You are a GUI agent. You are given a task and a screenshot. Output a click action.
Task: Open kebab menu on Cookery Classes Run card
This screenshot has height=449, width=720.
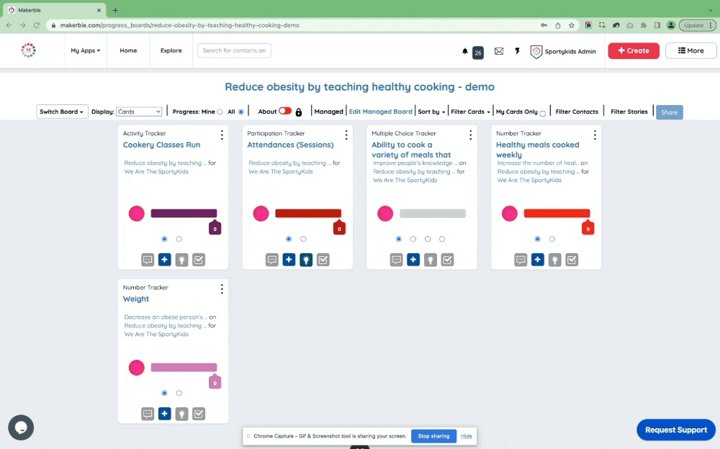[x=222, y=135]
